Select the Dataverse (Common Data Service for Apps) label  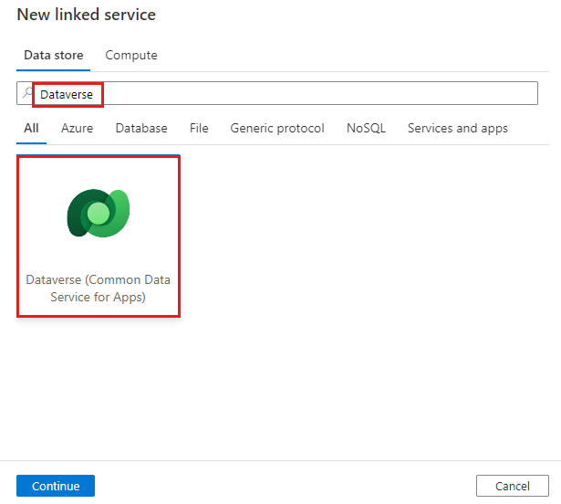[x=99, y=288]
